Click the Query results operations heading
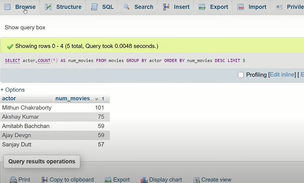The height and width of the screenshot is (183, 304). coord(42,161)
